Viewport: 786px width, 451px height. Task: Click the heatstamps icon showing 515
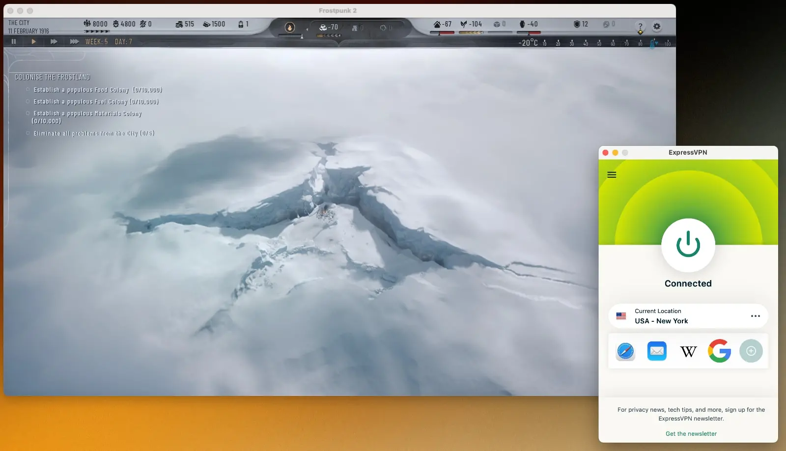click(x=179, y=24)
